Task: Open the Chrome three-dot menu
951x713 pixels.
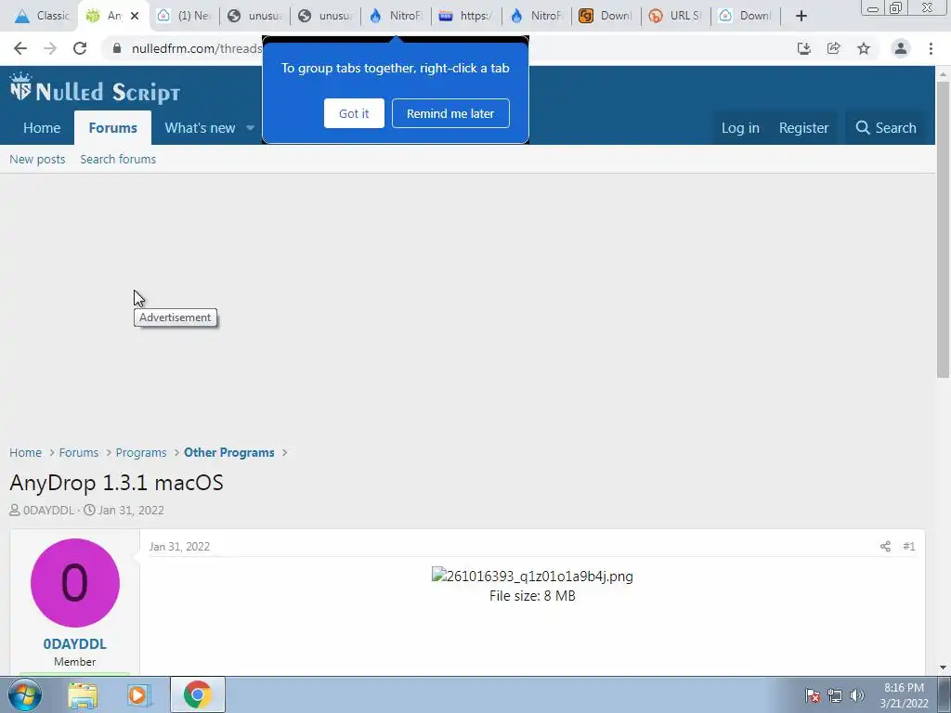Action: (931, 48)
